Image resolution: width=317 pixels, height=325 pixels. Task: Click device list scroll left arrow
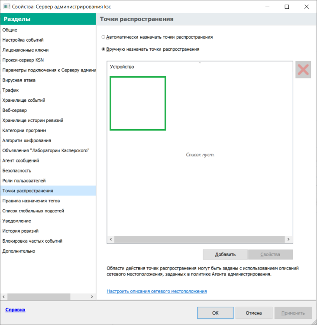click(x=111, y=239)
